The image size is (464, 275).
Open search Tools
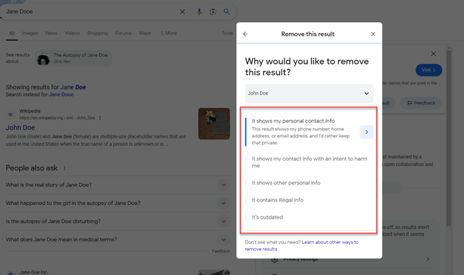coord(228,33)
